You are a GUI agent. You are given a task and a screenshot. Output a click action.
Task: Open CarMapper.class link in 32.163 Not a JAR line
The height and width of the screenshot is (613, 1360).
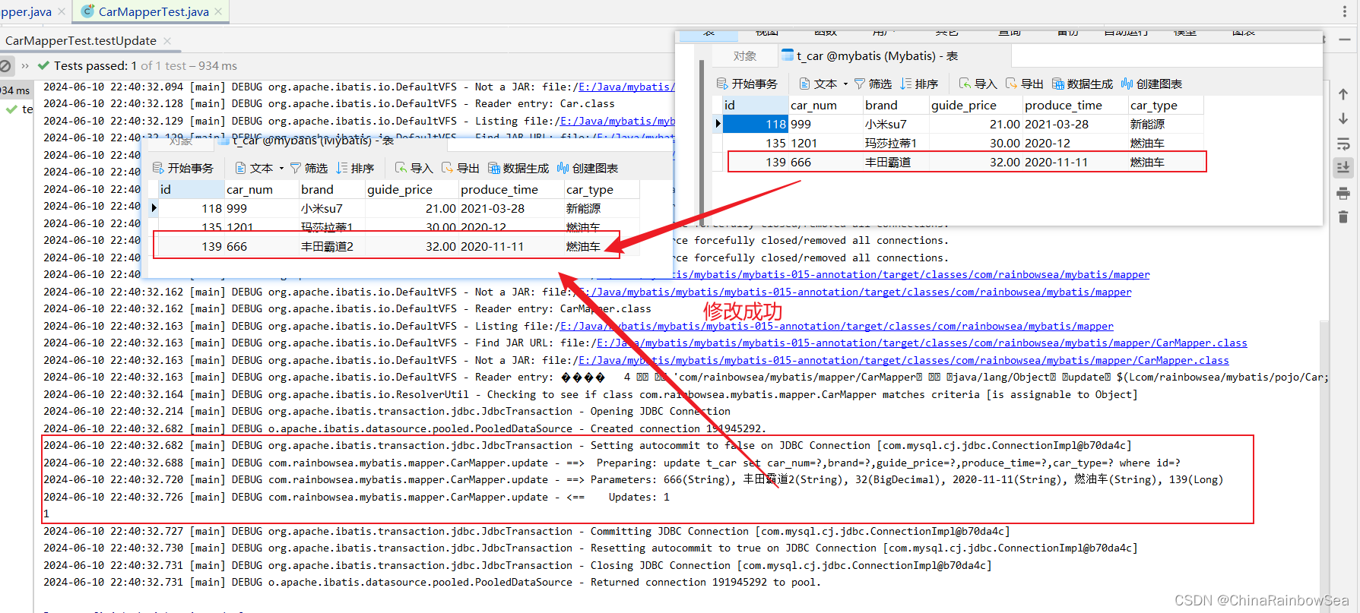coord(904,360)
